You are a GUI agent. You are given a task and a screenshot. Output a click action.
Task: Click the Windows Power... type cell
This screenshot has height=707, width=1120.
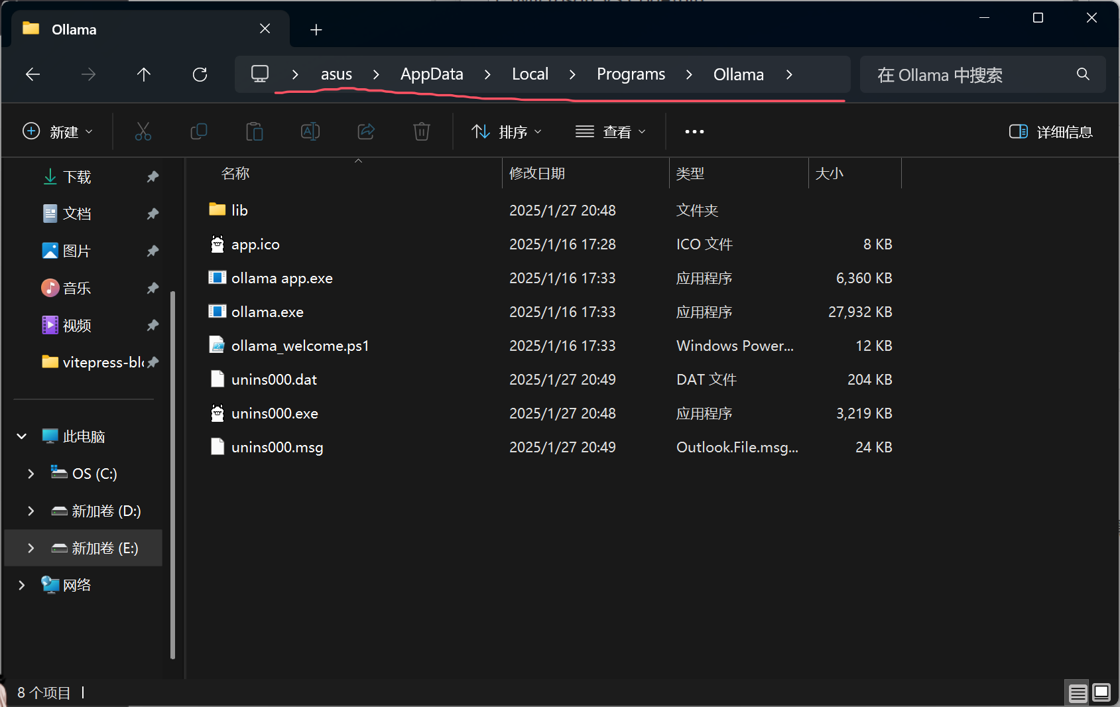[x=735, y=346]
